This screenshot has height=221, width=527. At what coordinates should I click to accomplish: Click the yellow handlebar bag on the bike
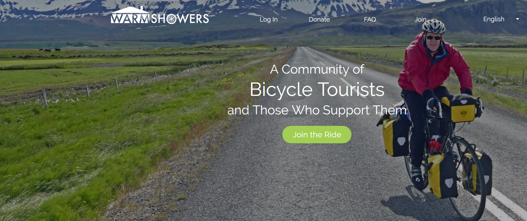point(459,108)
